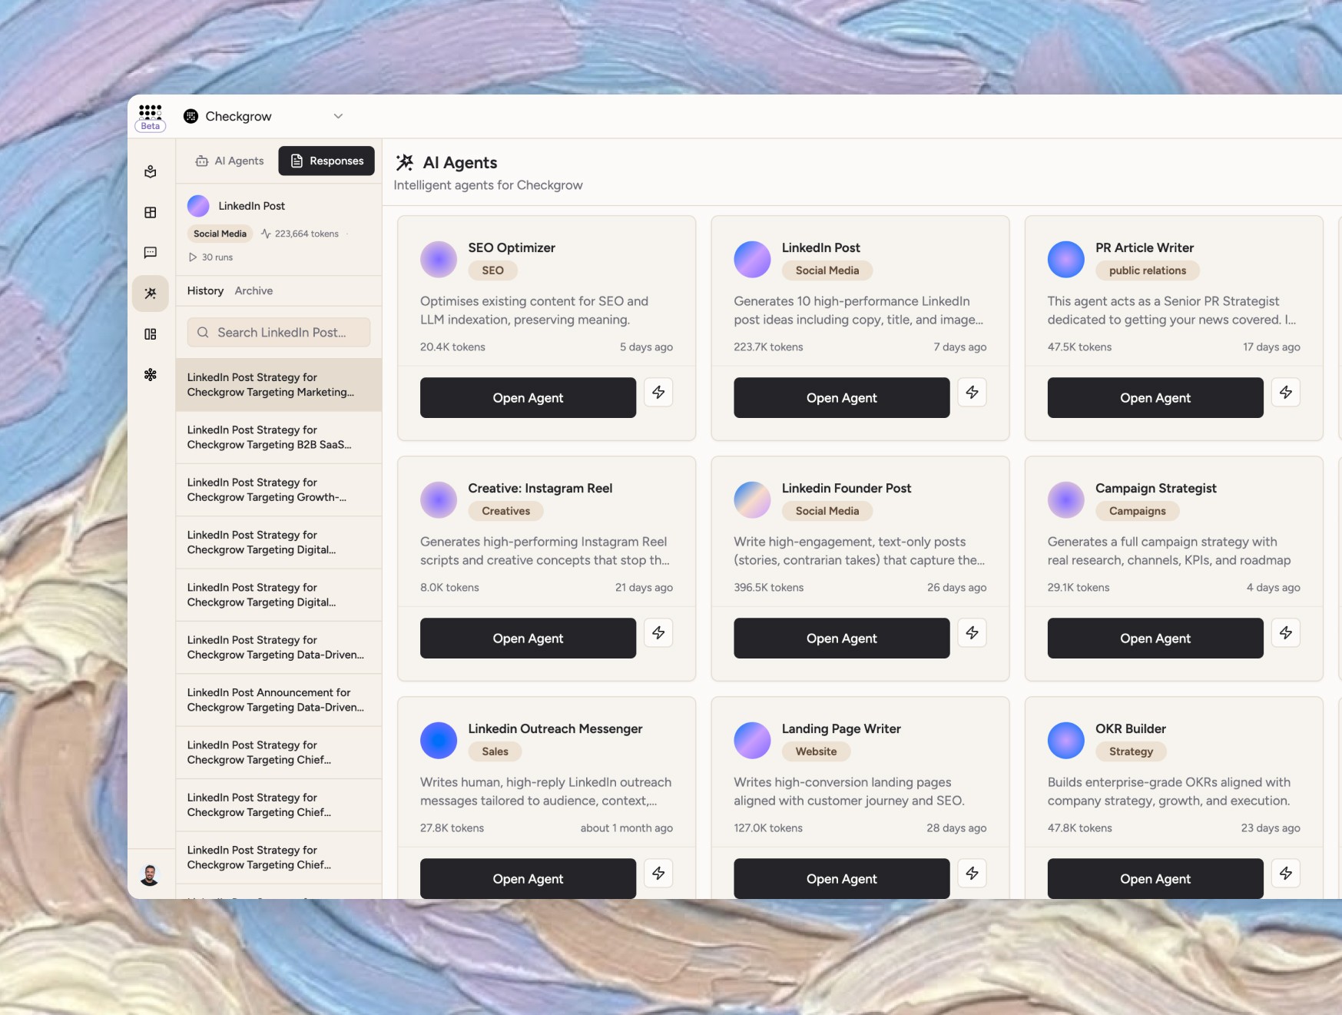The image size is (1342, 1015).
Task: Quick-run Linkedin Founder Post lightning icon
Action: coord(972,632)
